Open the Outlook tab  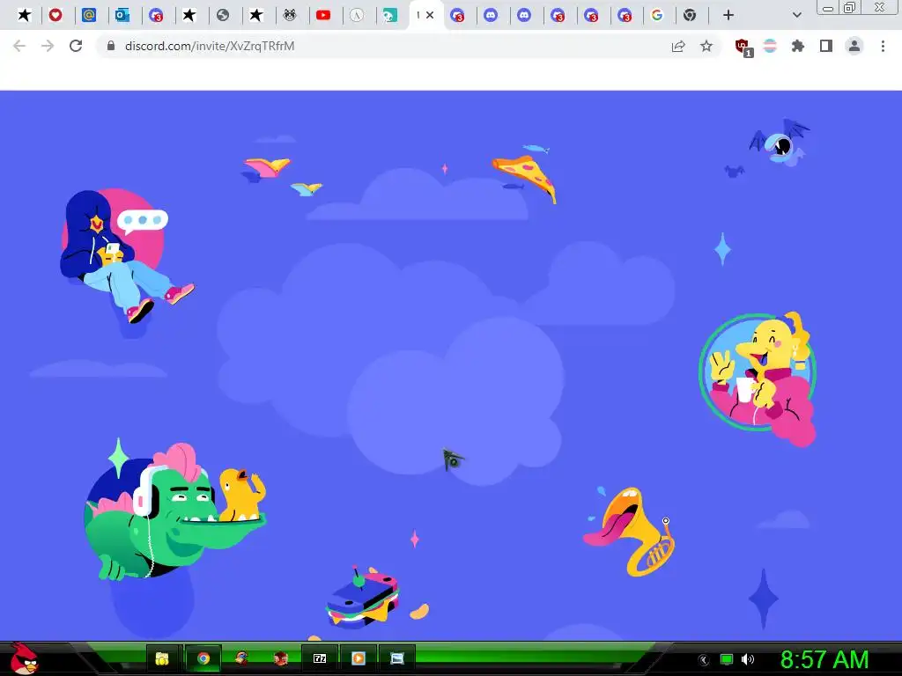click(x=122, y=15)
